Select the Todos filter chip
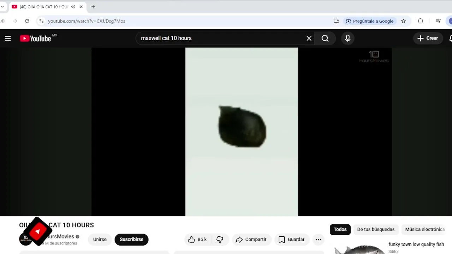The width and height of the screenshot is (452, 254). (x=340, y=229)
